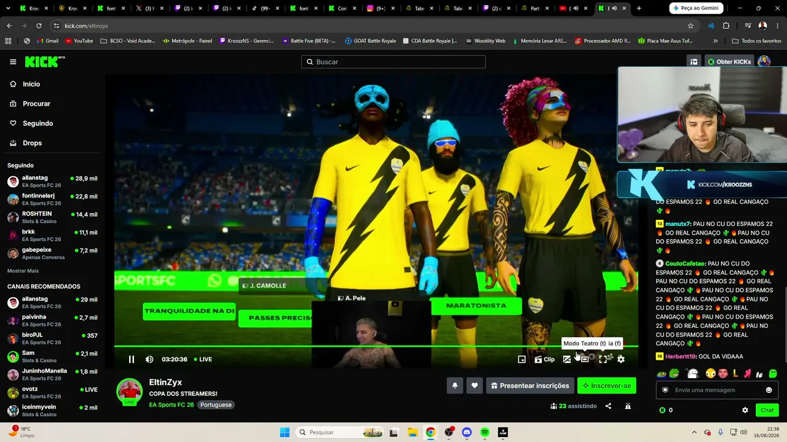Insert the gold L emote in chat

(735, 373)
